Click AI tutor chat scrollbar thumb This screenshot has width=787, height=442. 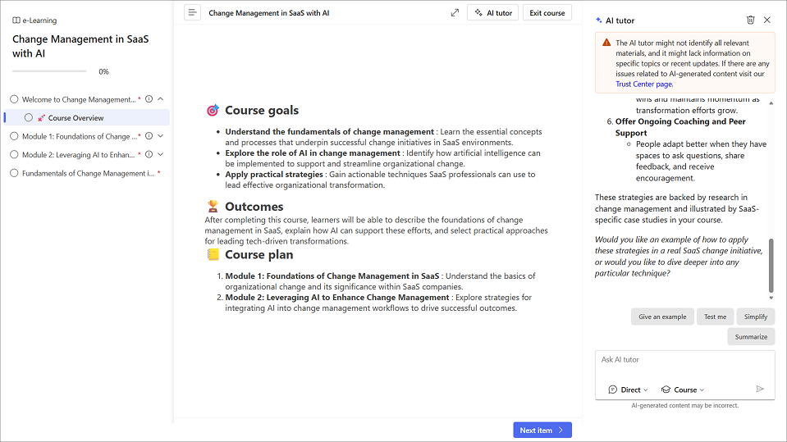click(771, 266)
